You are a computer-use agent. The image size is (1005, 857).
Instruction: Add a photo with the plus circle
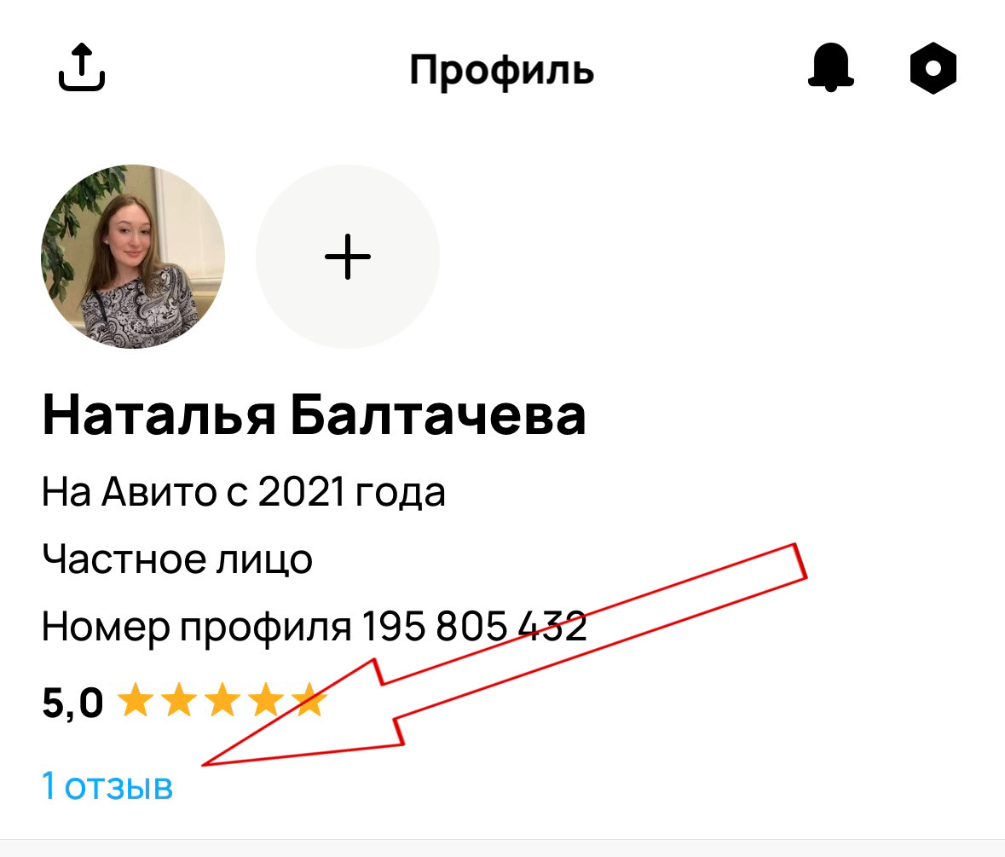pos(348,257)
